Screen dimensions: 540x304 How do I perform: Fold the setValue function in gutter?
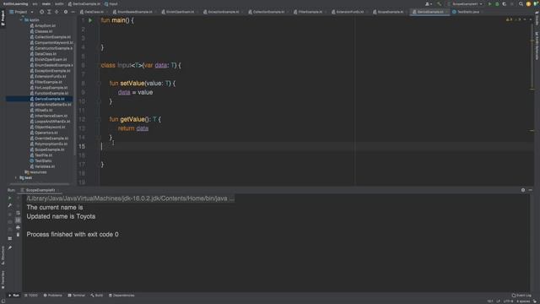coord(99,84)
